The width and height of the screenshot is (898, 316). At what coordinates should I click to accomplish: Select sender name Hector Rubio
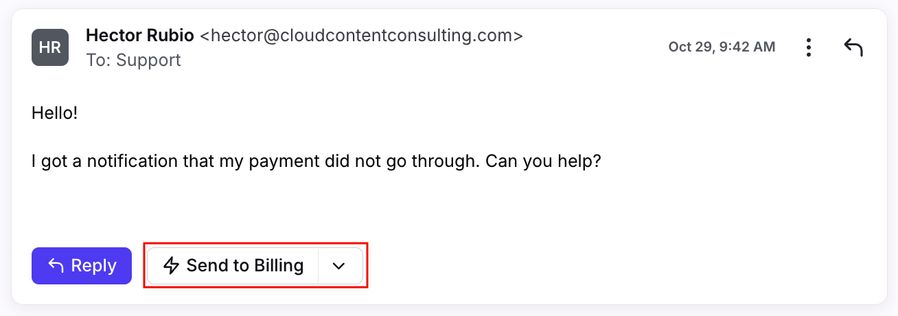pos(139,35)
